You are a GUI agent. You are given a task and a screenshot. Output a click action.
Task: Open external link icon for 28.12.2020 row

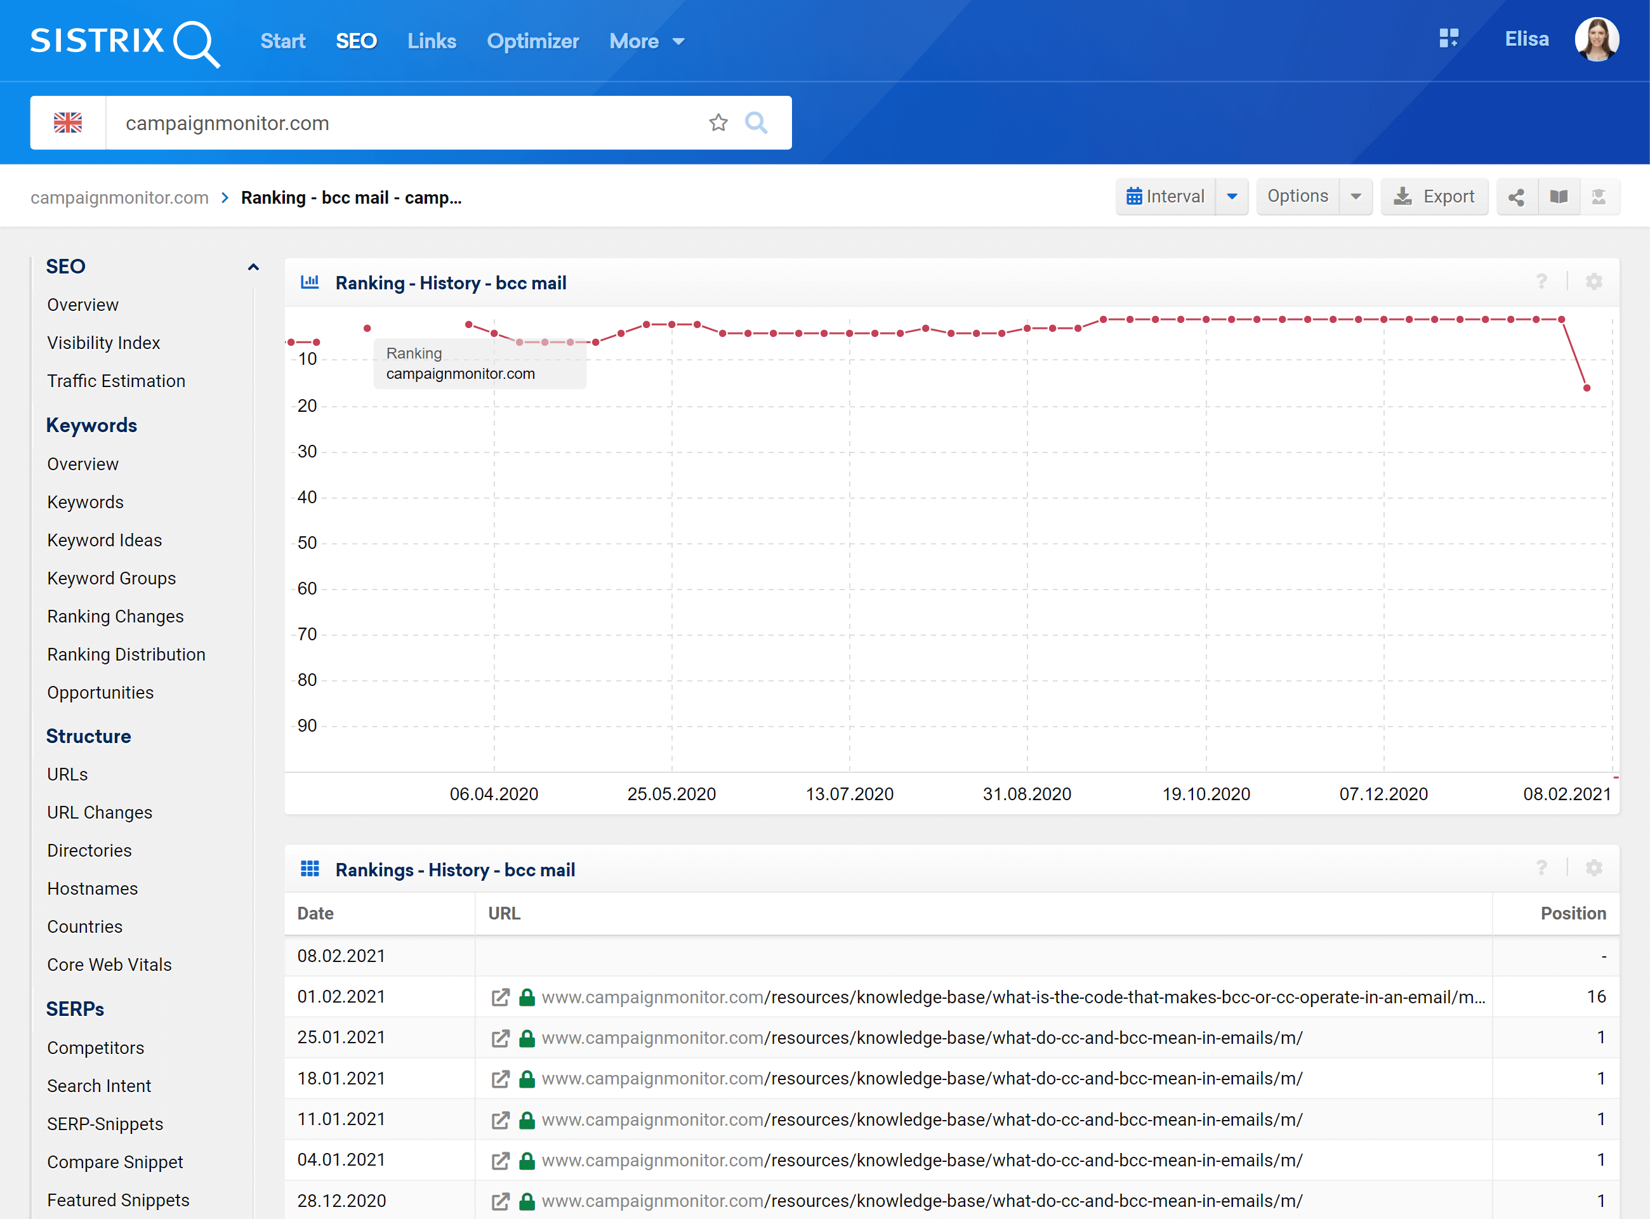pyautogui.click(x=500, y=1201)
